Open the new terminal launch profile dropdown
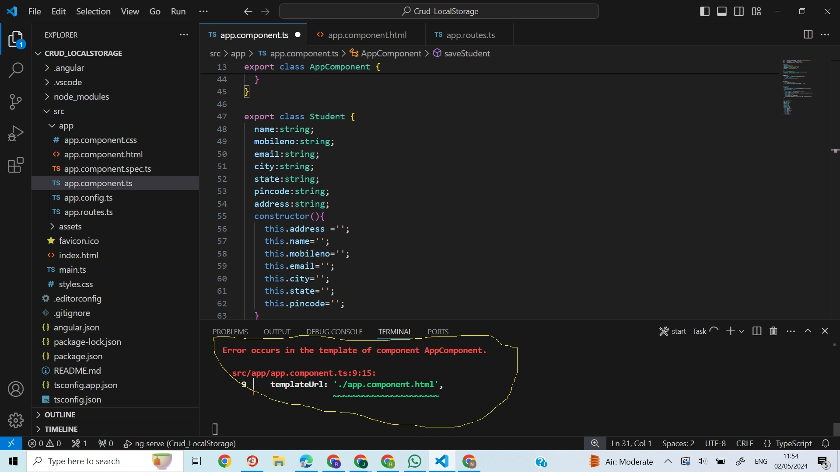 pos(742,331)
